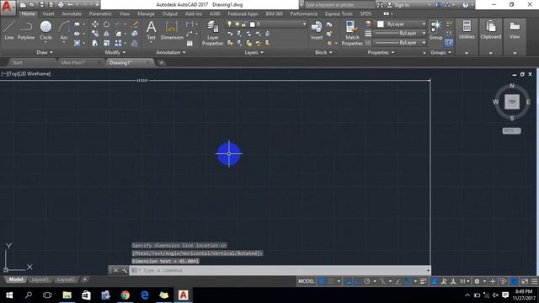The height and width of the screenshot is (303, 539).
Task: Toggle clean screen in status bar
Action: (525, 281)
